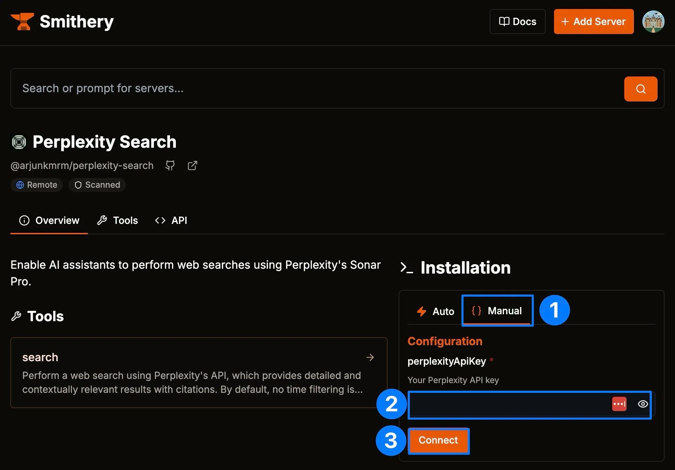Open the API tab
This screenshot has width=675, height=470.
click(171, 220)
